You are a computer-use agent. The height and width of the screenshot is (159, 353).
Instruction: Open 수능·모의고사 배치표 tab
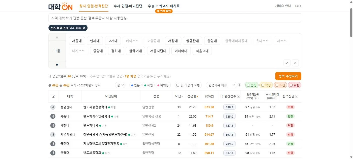click(x=164, y=6)
